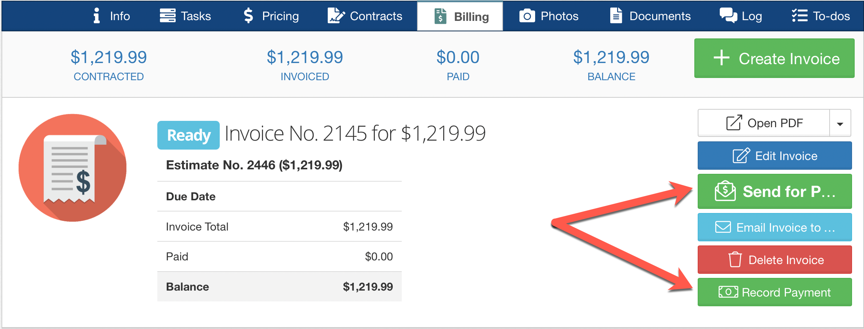Click the Info tab icon
Viewport: 864px width, 329px height.
[97, 16]
